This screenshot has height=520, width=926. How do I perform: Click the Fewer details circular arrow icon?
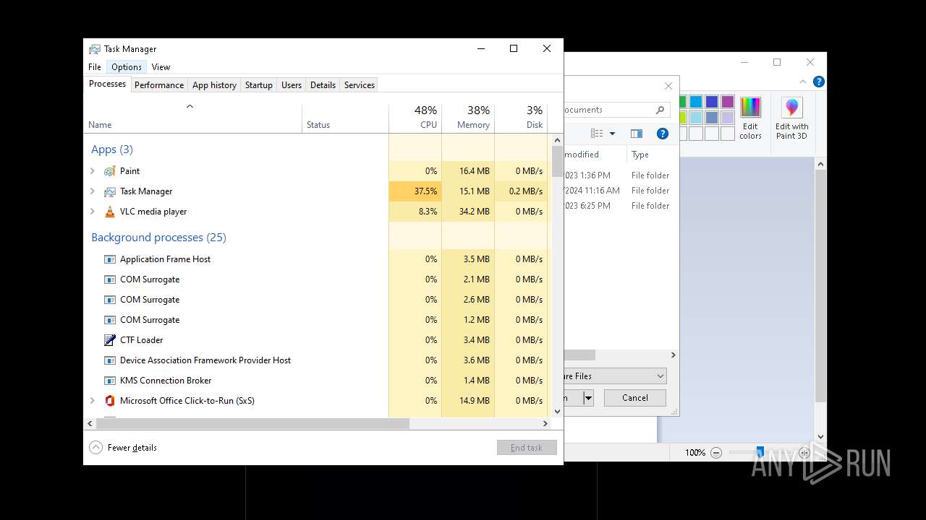click(95, 448)
